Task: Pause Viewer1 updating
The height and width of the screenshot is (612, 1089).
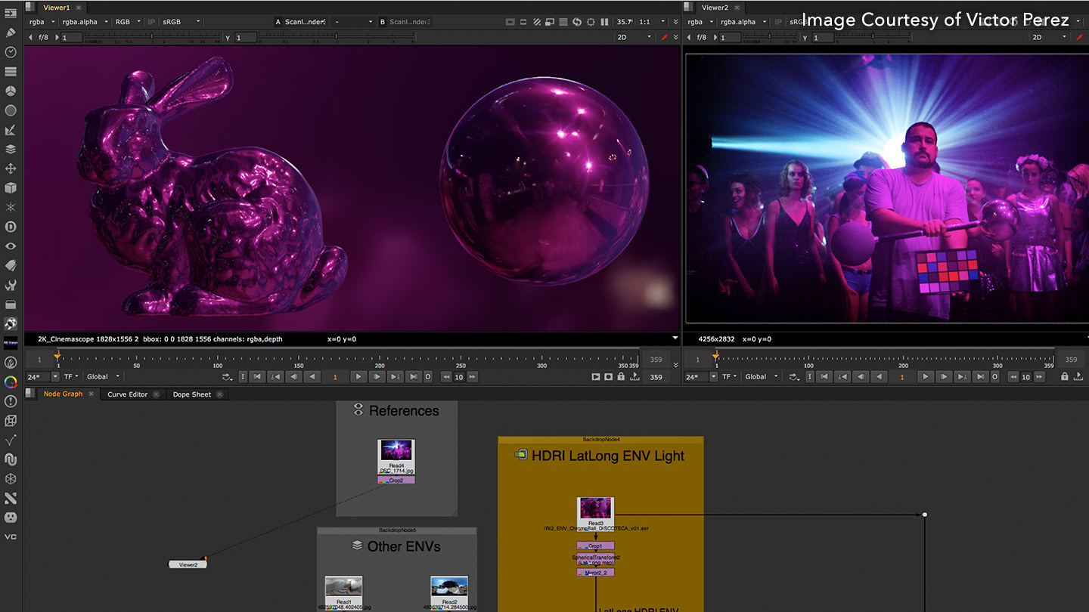Action: click(604, 22)
